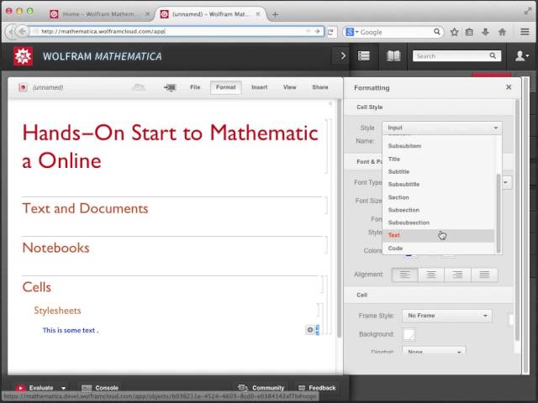Open the Format menu
538x403 pixels.
225,87
